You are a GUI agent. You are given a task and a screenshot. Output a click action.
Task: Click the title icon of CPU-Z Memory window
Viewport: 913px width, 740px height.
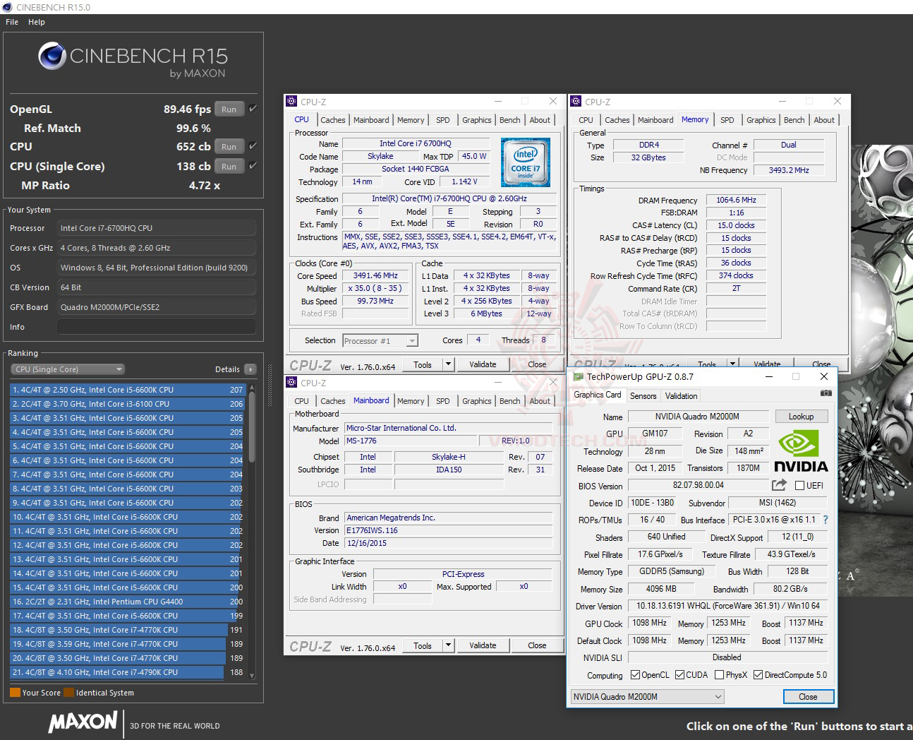576,102
